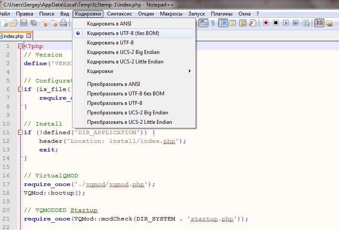Choose Кодировать в UCS-2 Little Endian
339x230 pixels.
(134, 62)
